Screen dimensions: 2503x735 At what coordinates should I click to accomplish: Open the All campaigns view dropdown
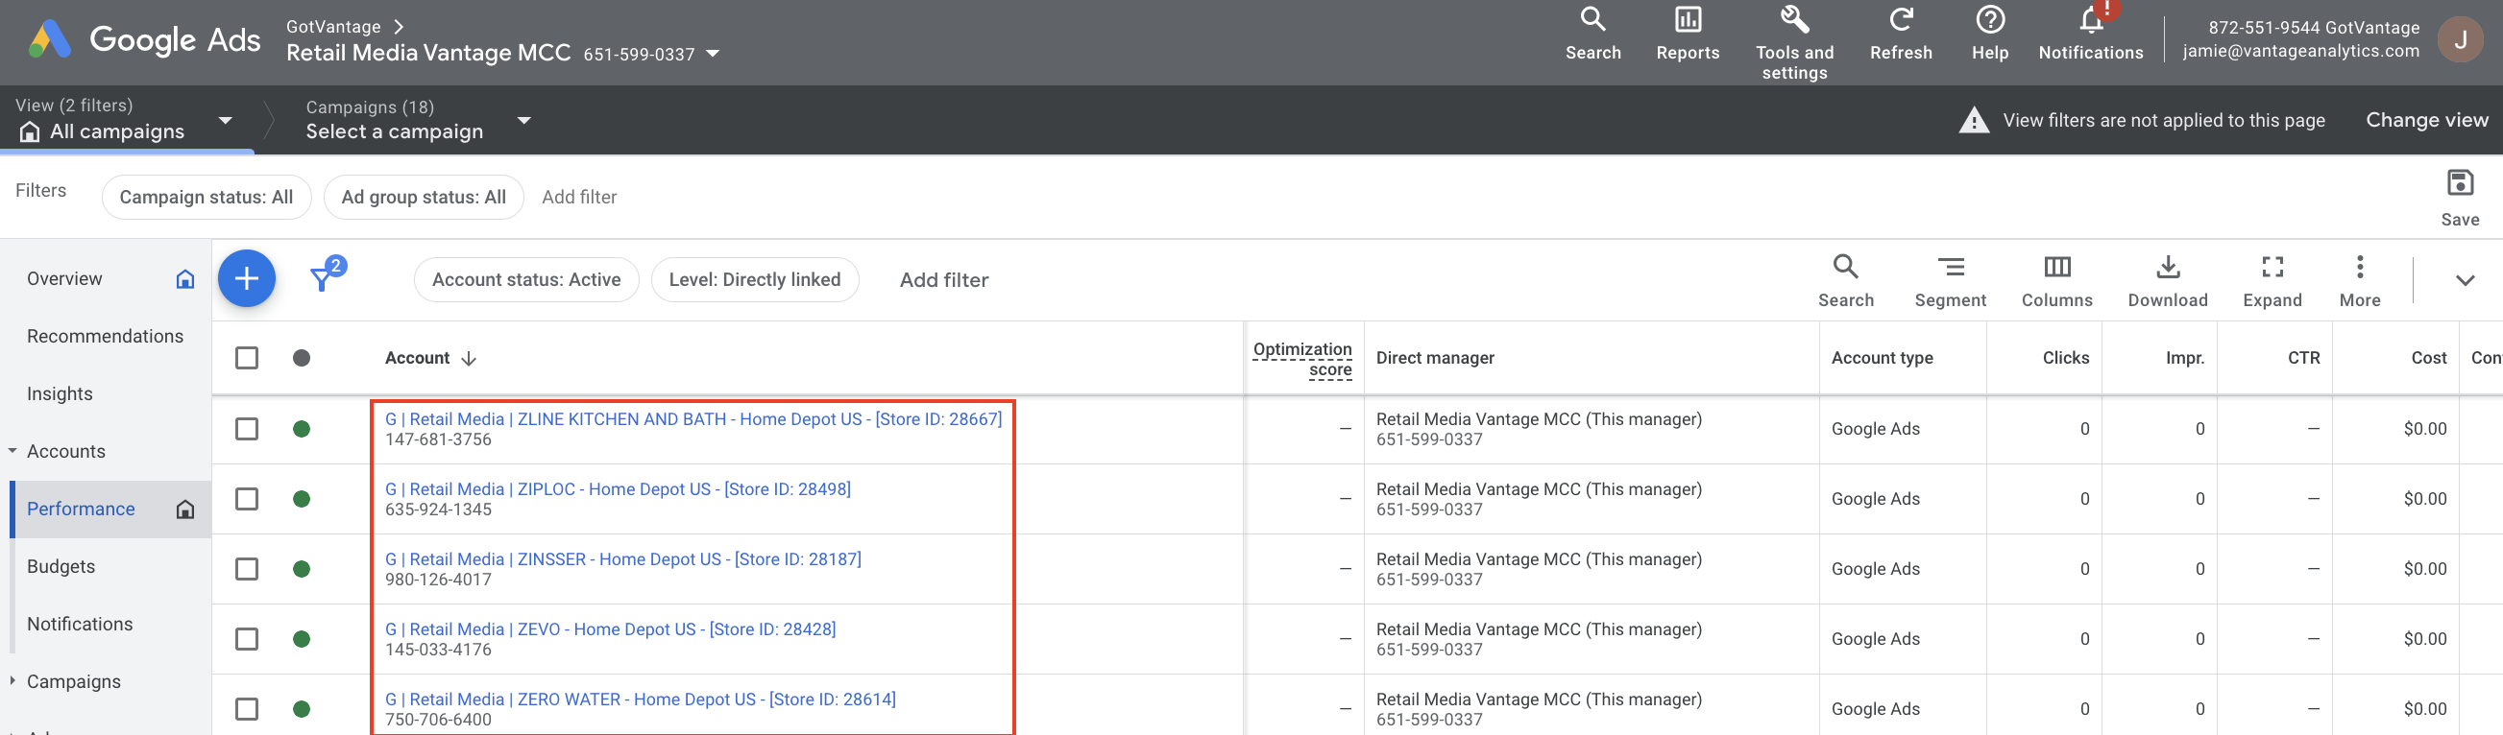tap(225, 120)
